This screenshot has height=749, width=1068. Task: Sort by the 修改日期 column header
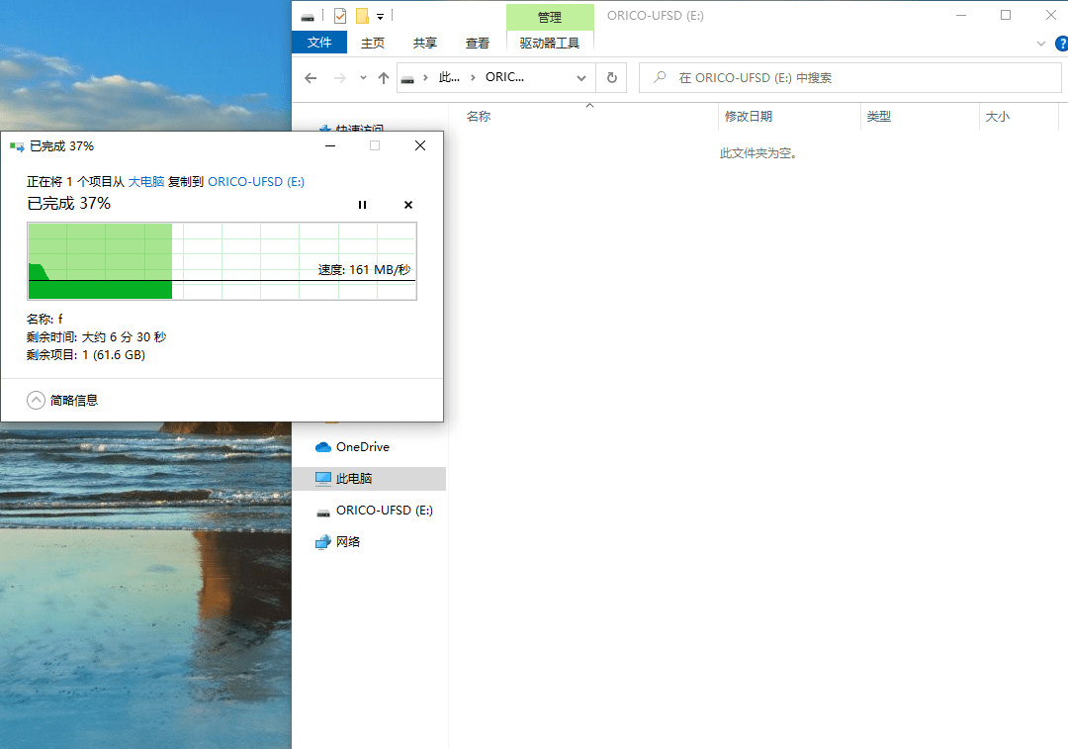tap(749, 117)
